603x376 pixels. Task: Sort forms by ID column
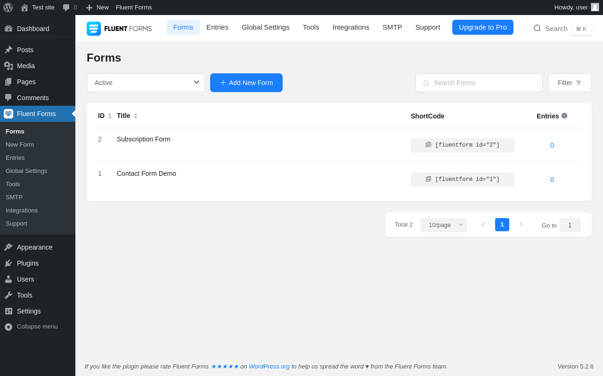(x=110, y=116)
